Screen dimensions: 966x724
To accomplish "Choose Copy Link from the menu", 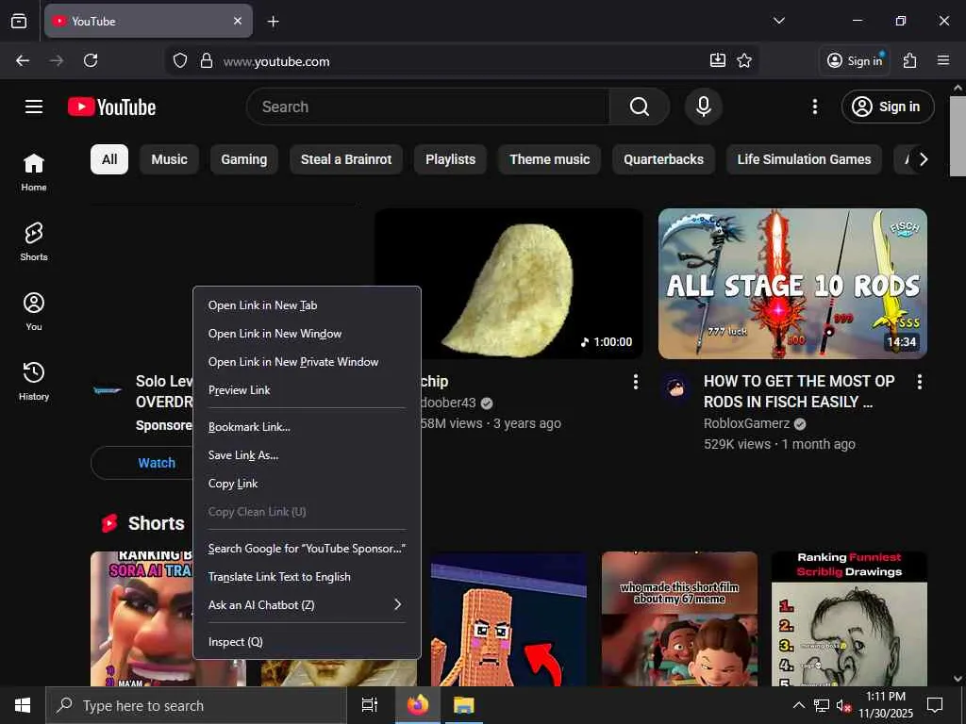I will 307,484.
